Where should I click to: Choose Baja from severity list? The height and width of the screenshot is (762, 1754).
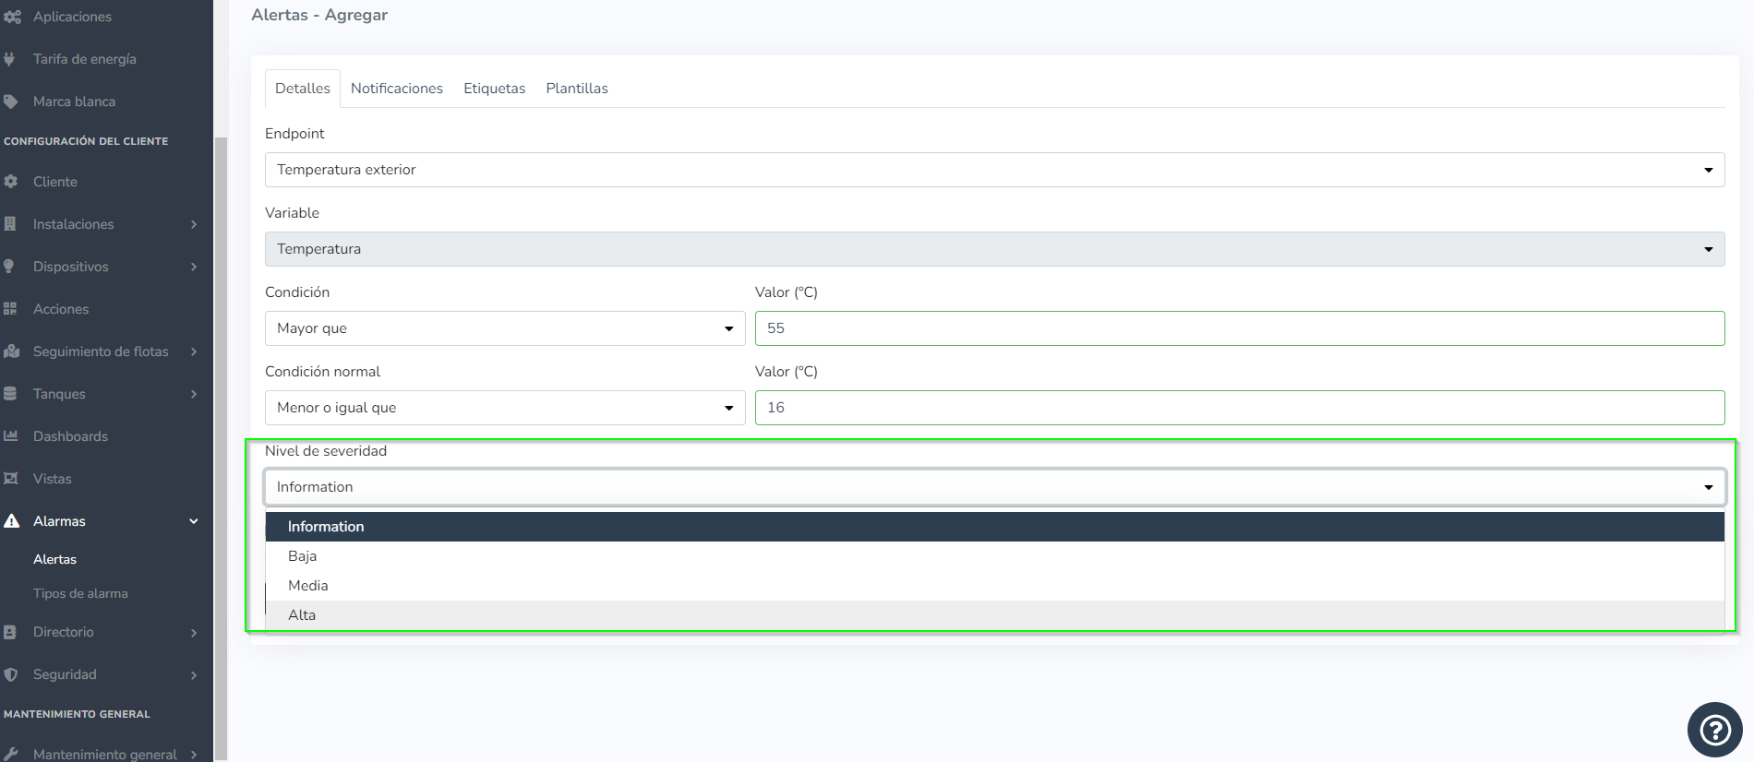(303, 556)
